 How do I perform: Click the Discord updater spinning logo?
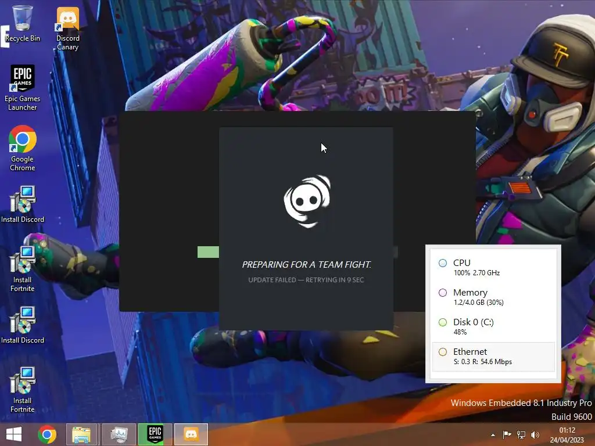pyautogui.click(x=307, y=201)
